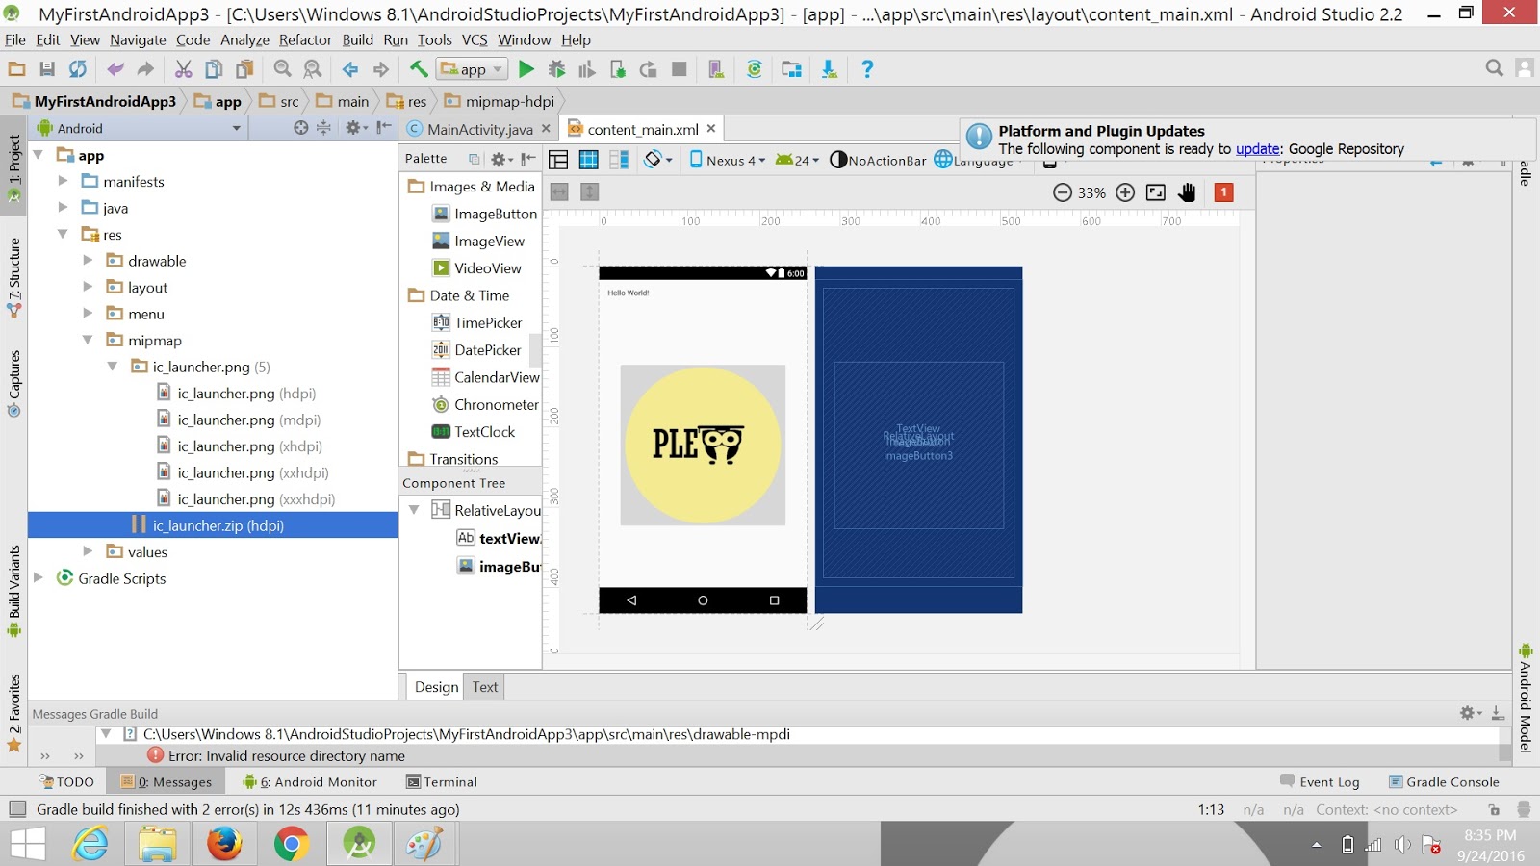Click the update link in the notification
This screenshot has width=1540, height=866.
[1257, 149]
